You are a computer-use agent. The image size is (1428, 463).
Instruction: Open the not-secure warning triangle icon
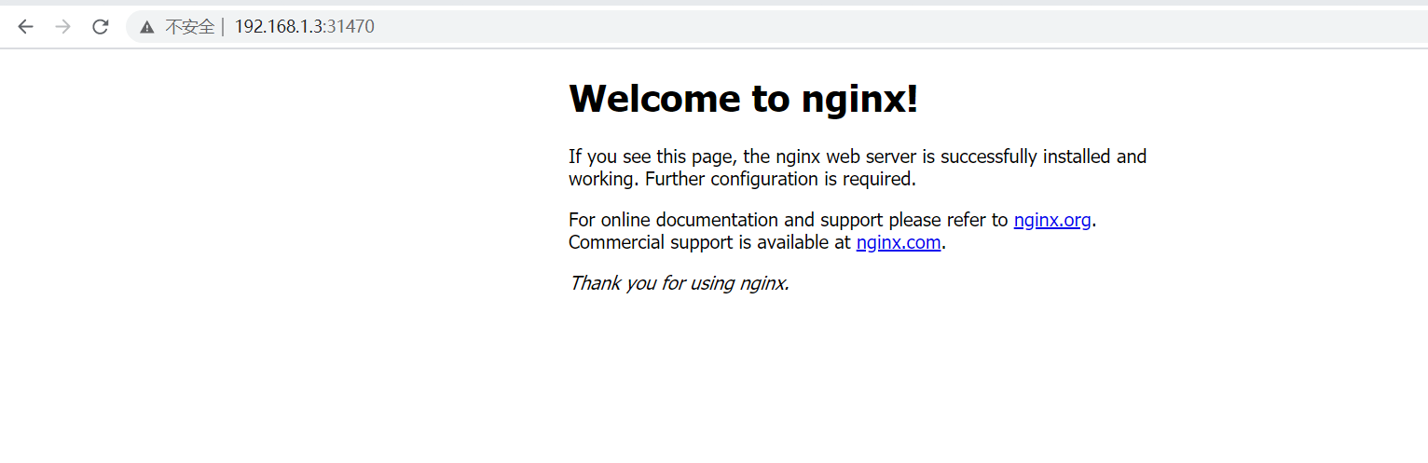click(146, 27)
